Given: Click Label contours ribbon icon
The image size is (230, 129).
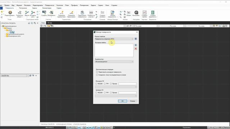Looking at the screenshot, I should coord(61,14).
